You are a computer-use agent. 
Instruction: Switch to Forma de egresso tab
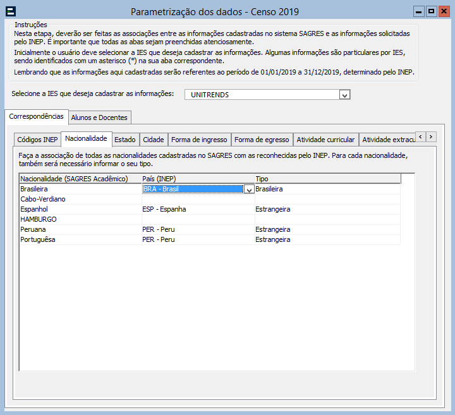coord(262,140)
